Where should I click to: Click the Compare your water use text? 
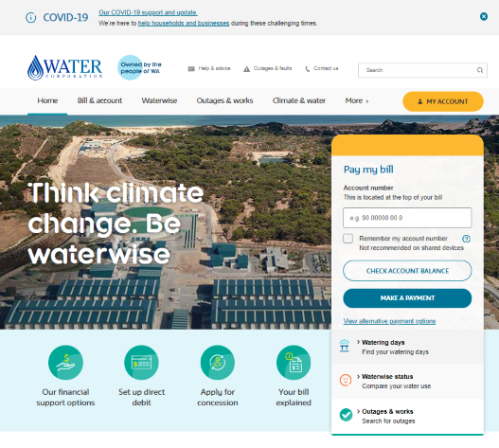click(x=396, y=386)
